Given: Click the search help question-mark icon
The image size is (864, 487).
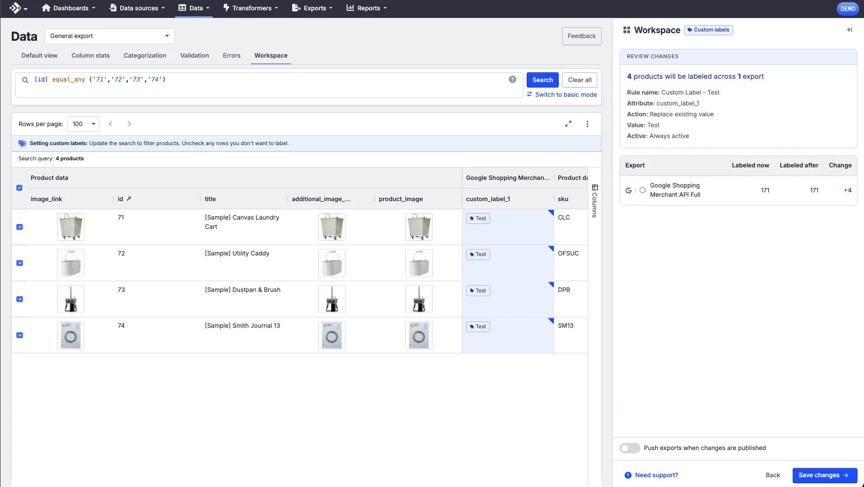Looking at the screenshot, I should [513, 79].
